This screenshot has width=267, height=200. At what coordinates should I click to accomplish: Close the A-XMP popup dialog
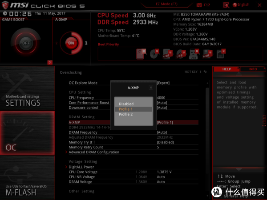[151, 88]
